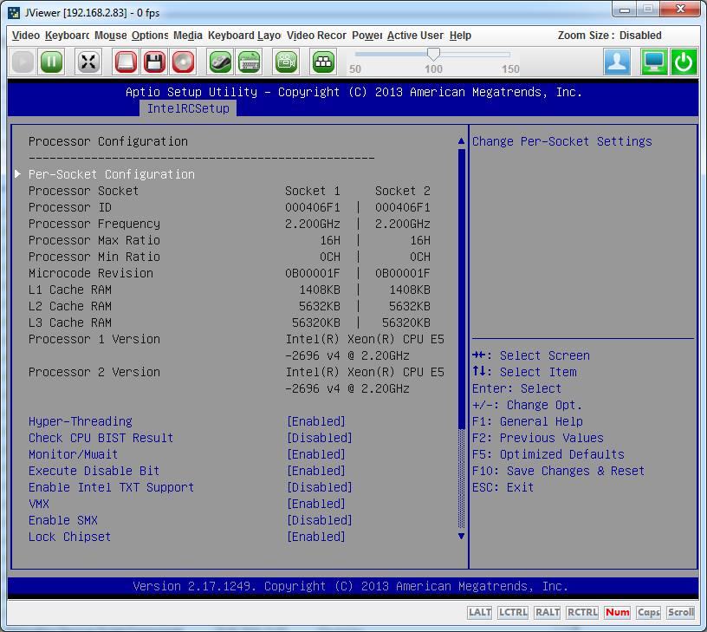
Task: Open hard disk/USB redirection icon
Action: [x=126, y=62]
